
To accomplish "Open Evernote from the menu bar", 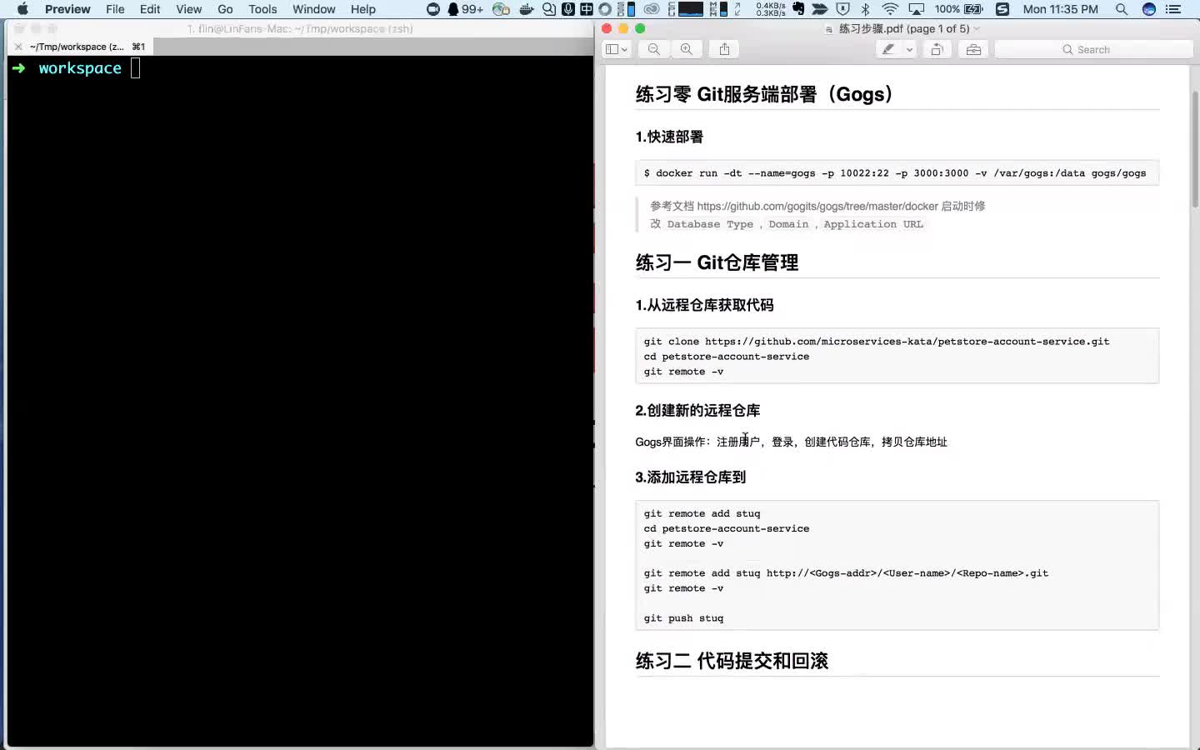I will point(798,9).
